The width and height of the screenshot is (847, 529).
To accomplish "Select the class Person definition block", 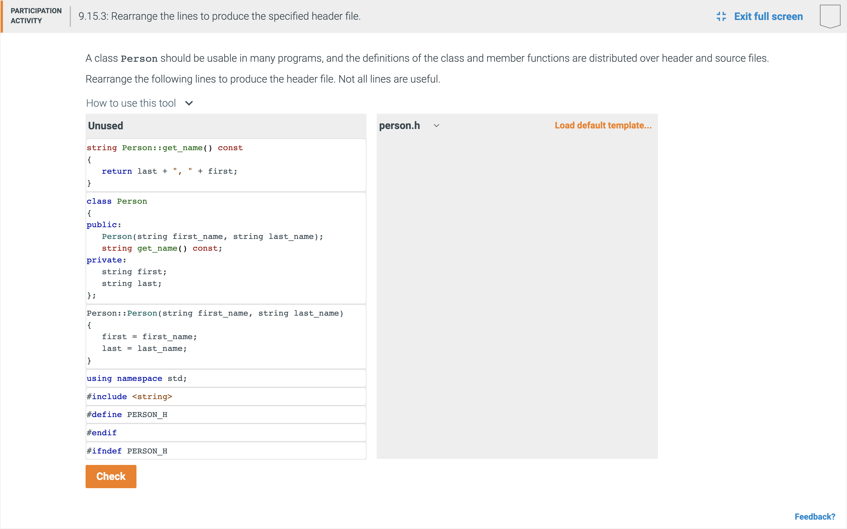I will click(226, 248).
